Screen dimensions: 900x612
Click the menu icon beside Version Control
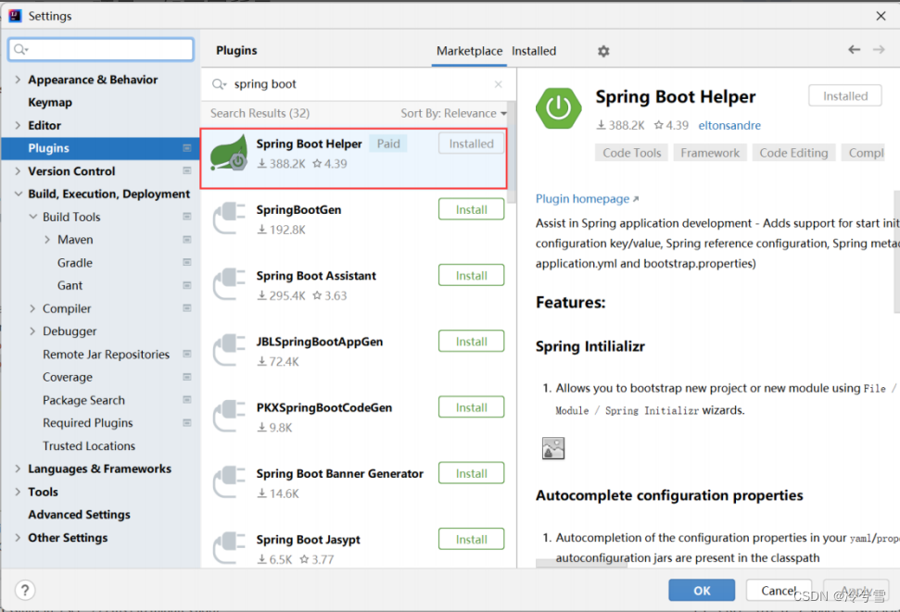click(186, 171)
